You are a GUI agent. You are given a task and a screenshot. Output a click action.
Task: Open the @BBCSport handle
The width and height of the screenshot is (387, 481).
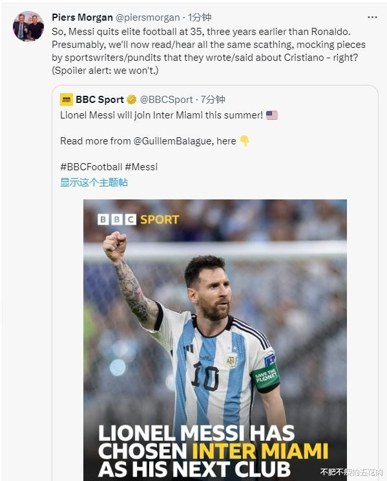(x=166, y=100)
